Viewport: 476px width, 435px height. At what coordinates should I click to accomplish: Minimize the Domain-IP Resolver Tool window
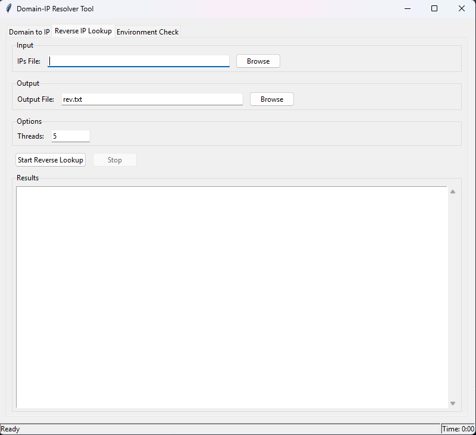coord(408,8)
